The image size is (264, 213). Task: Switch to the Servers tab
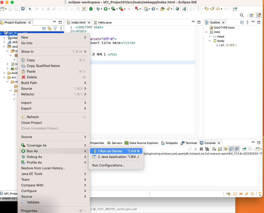[115, 143]
